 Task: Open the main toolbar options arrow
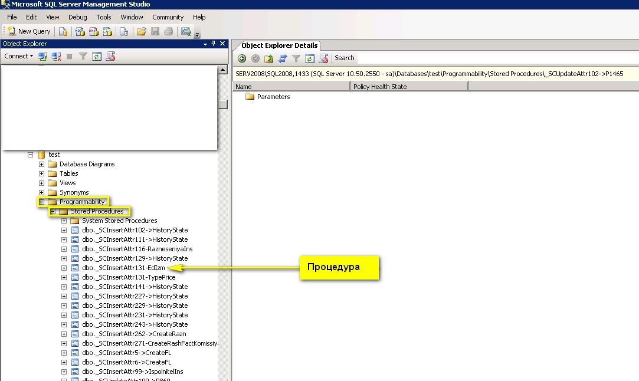pos(197,35)
